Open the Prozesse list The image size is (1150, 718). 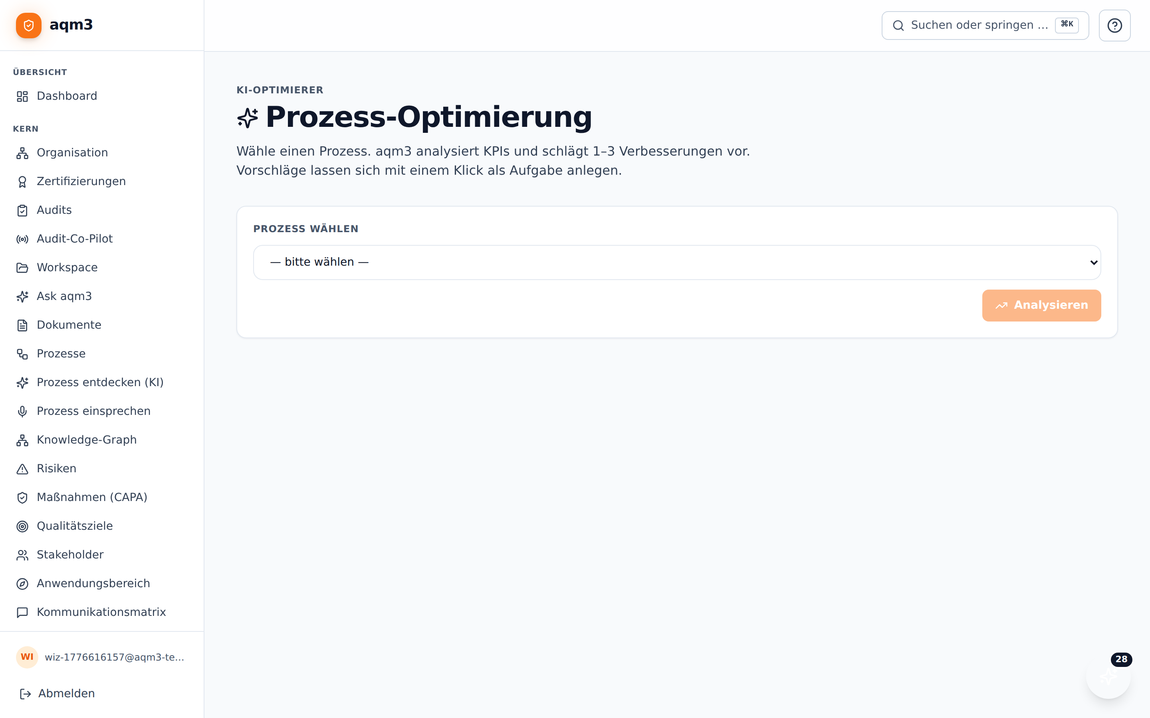[x=102, y=354]
